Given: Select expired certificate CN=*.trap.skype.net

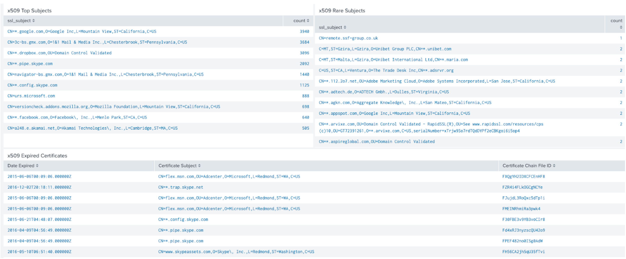Looking at the screenshot, I should [x=180, y=187].
